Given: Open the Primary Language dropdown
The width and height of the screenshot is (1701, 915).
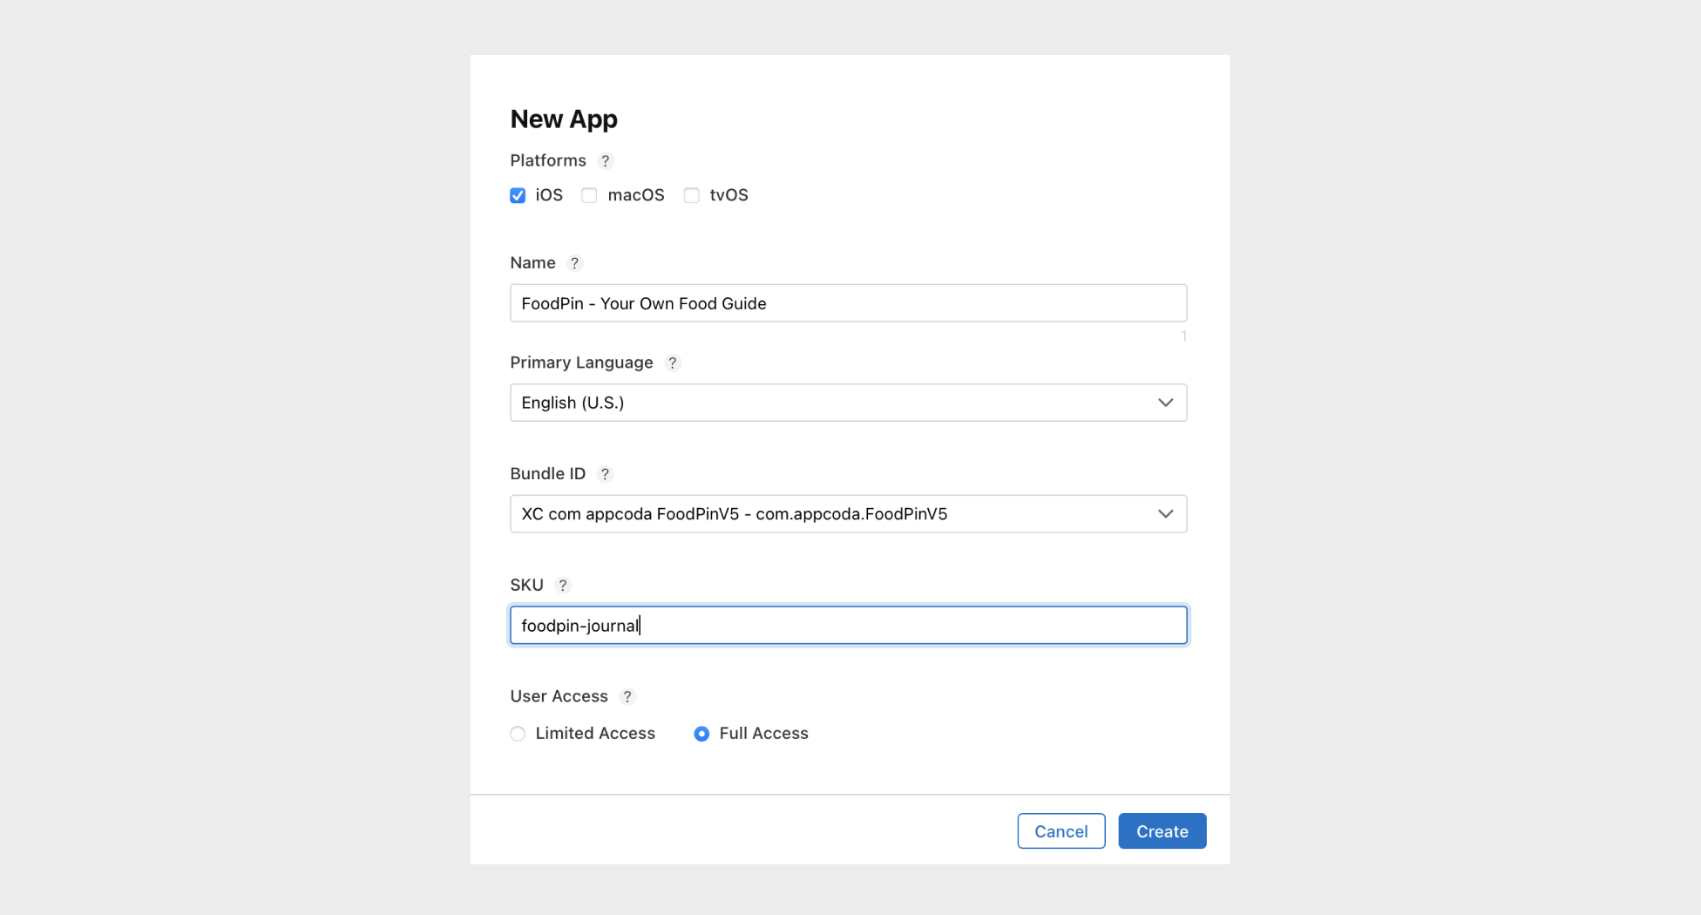Looking at the screenshot, I should coord(848,403).
